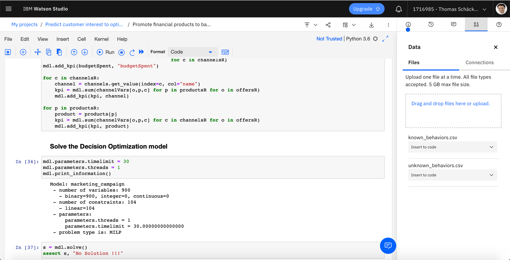The height and width of the screenshot is (260, 510).
Task: Open the Format dropdown showing Code
Action: point(193,52)
